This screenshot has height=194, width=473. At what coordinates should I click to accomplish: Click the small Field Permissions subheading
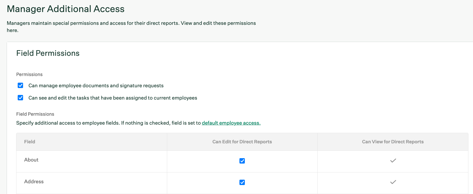(35, 114)
